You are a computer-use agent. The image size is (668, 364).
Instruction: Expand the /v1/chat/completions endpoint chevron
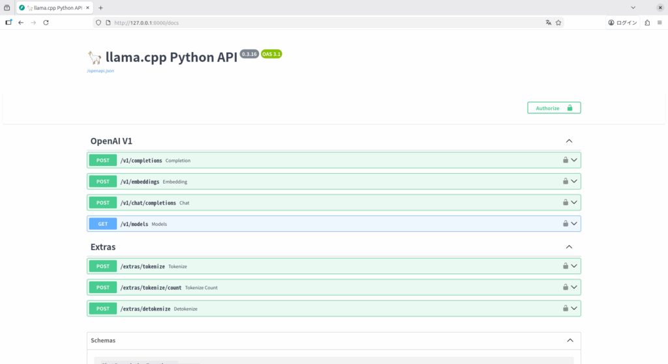tap(574, 203)
